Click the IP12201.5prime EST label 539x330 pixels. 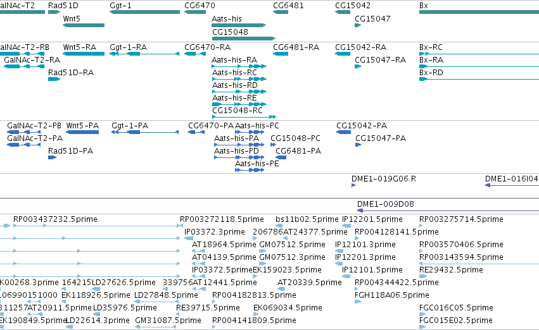[x=372, y=219]
